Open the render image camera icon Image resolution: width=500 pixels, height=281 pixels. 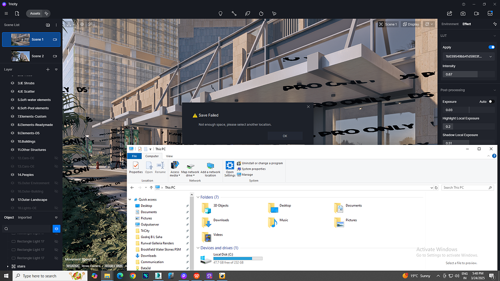463,14
